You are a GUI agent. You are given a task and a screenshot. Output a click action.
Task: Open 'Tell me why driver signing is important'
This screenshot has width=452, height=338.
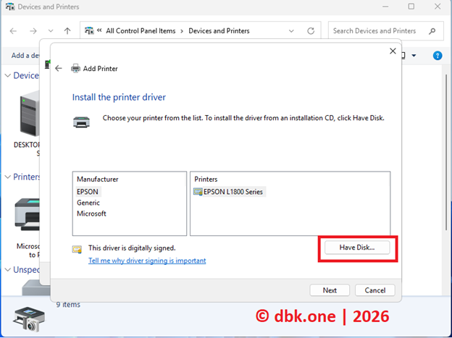pos(147,261)
